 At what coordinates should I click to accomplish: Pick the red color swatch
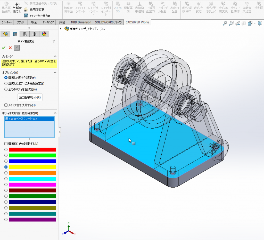(x=32, y=150)
